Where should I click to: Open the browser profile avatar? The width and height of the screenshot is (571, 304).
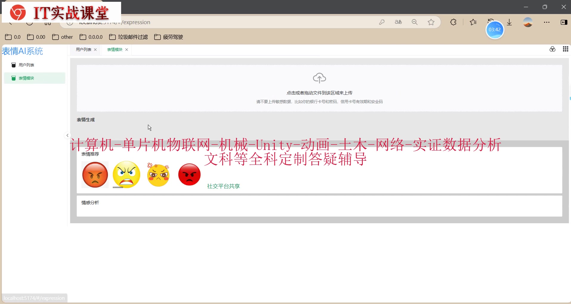pyautogui.click(x=528, y=22)
